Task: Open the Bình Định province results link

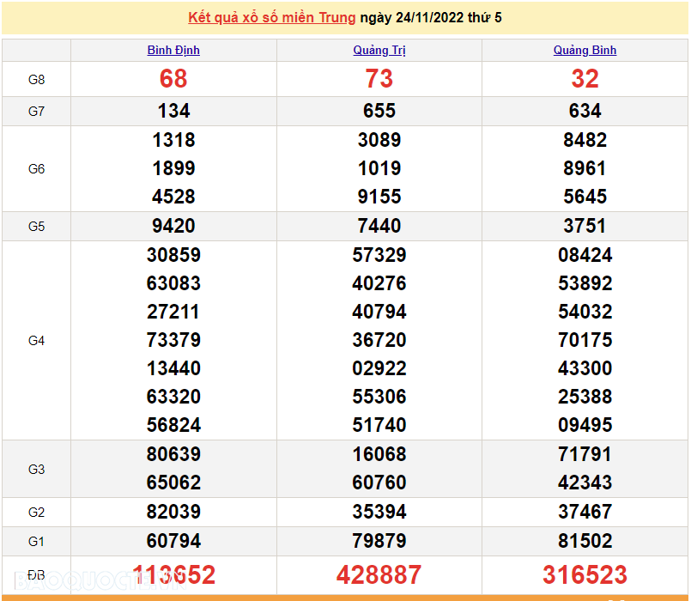Action: [x=172, y=50]
